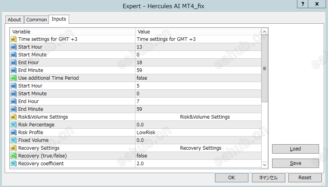The height and width of the screenshot is (187, 328).
Task: Click the integer icon next to End Hour 18
Action: click(x=13, y=63)
